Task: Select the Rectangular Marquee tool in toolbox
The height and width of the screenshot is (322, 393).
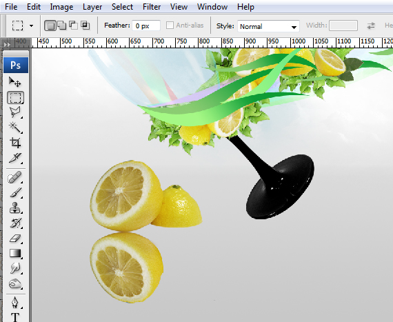Action: click(16, 97)
